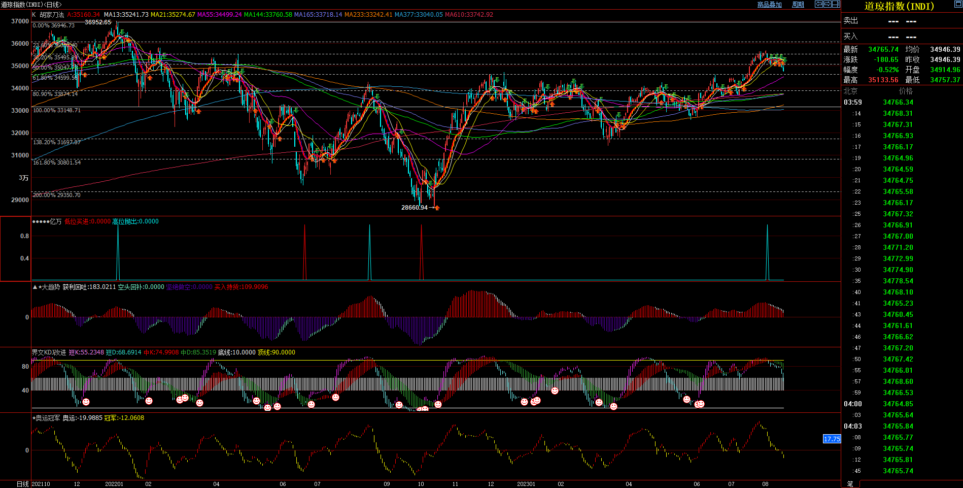This screenshot has height=488, width=963.
Task: Click the leftmost smiley face KD signal
Action: [x=86, y=402]
